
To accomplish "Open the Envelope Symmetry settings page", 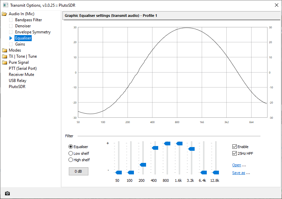I will 33,32.
